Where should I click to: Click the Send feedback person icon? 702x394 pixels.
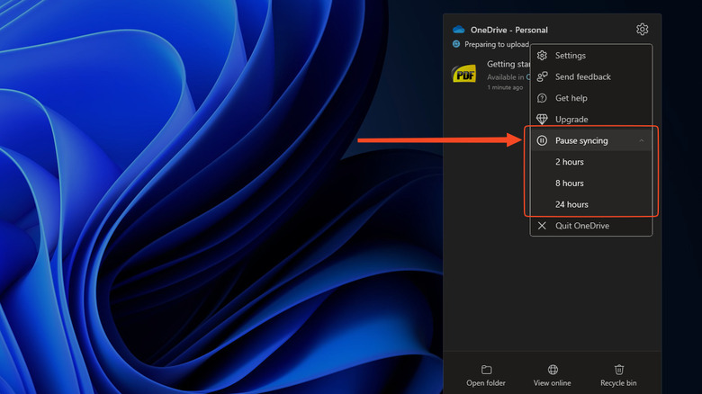542,77
